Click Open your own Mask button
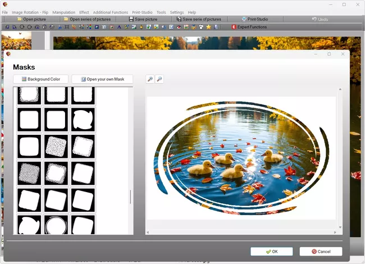This screenshot has height=264, width=365. [x=102, y=79]
